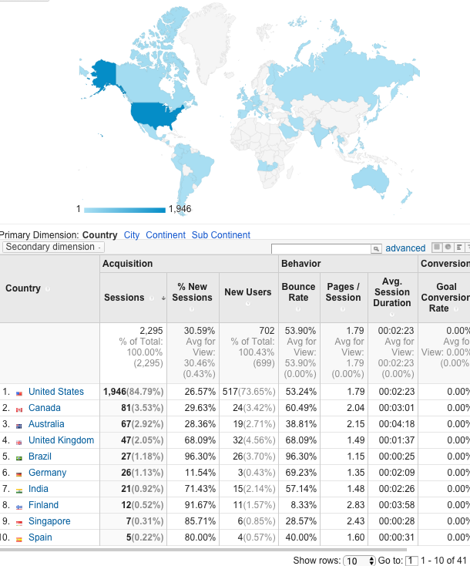Focus the table search input field
470x566 pixels.
click(321, 249)
